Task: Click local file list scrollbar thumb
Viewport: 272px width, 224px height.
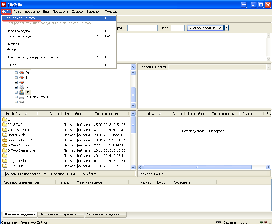Action: [133, 125]
